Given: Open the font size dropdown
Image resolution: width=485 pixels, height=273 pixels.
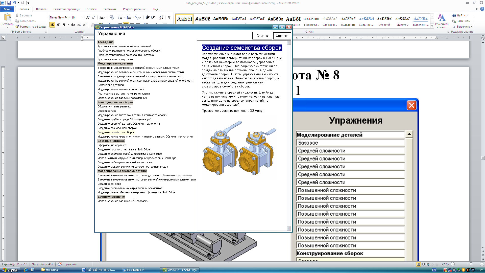Looking at the screenshot, I should 83,17.
